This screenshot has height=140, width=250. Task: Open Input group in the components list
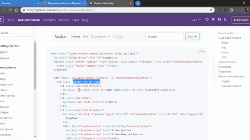point(6,129)
